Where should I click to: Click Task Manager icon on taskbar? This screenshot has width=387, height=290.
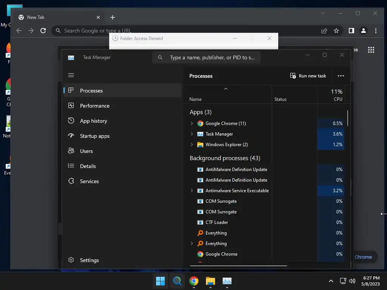point(227,281)
